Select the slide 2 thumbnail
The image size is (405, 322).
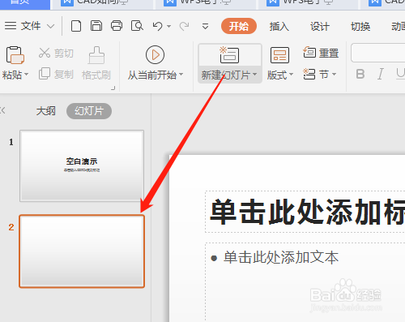point(82,251)
